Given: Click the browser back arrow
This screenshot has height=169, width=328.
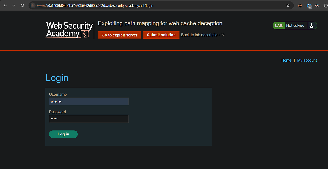Looking at the screenshot, I should pos(5,5).
